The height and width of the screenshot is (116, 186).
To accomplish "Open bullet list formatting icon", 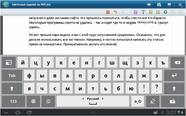I will 158,12.
